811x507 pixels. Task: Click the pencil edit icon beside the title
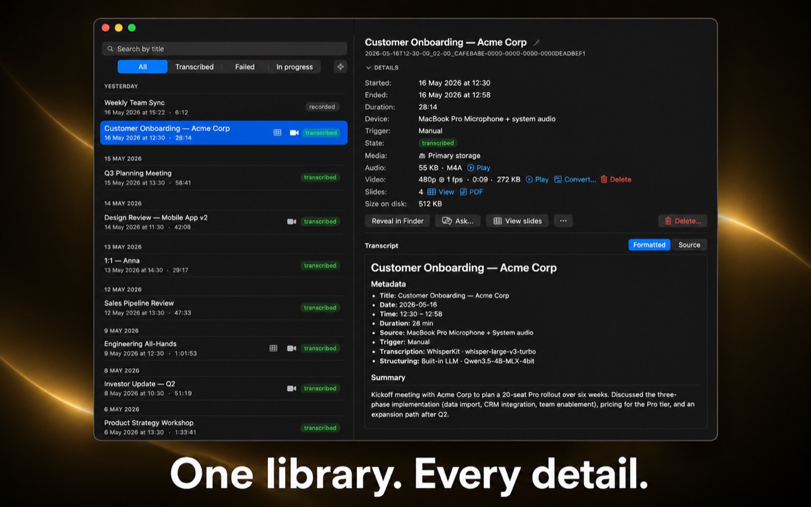point(537,42)
